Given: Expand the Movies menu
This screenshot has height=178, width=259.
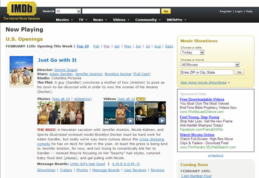Looking at the screenshot, I should point(64,20).
